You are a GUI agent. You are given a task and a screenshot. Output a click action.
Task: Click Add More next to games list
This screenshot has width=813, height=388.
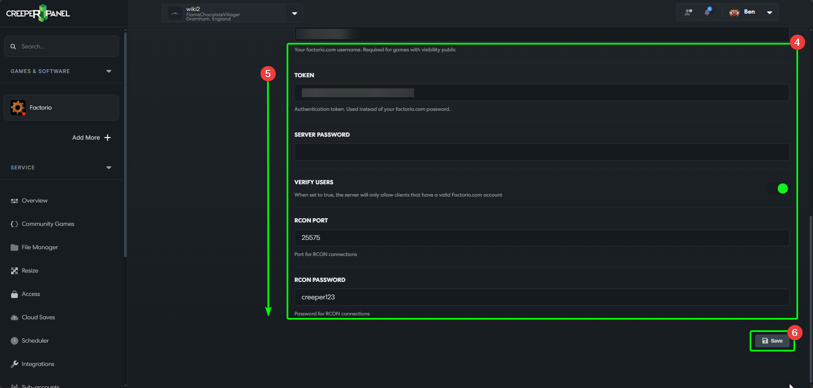[91, 138]
